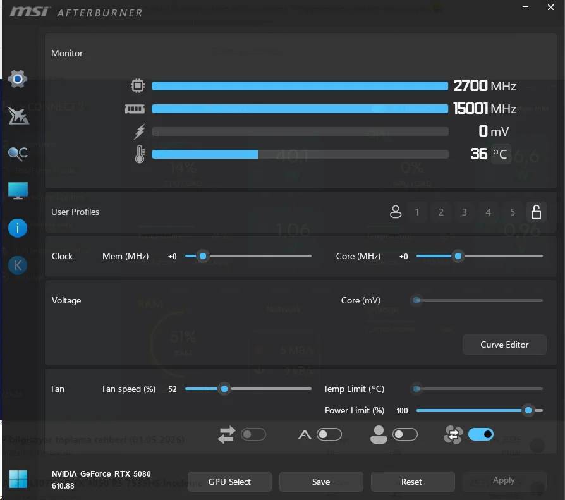Open the Curve Editor

point(504,345)
